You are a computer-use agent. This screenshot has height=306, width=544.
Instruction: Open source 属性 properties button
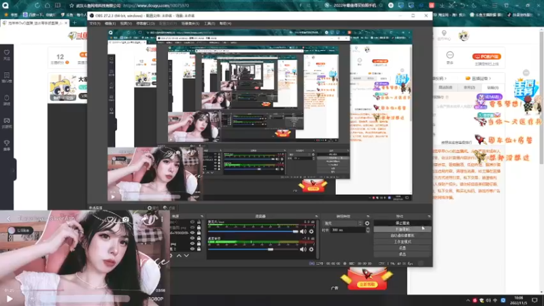[153, 208]
